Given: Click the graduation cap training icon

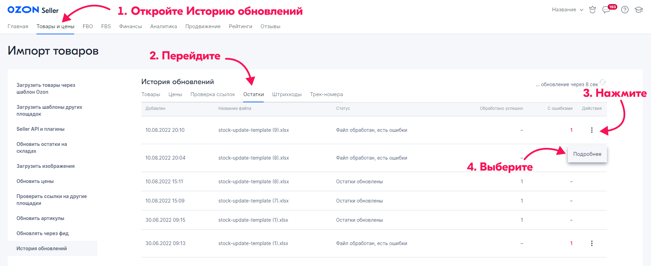Looking at the screenshot, I should coord(639,10).
